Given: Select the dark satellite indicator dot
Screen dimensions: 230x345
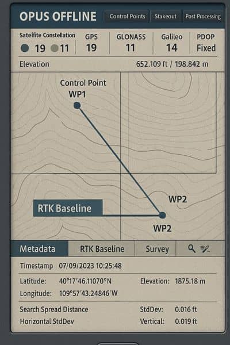Looking at the screenshot, I should tap(25, 48).
